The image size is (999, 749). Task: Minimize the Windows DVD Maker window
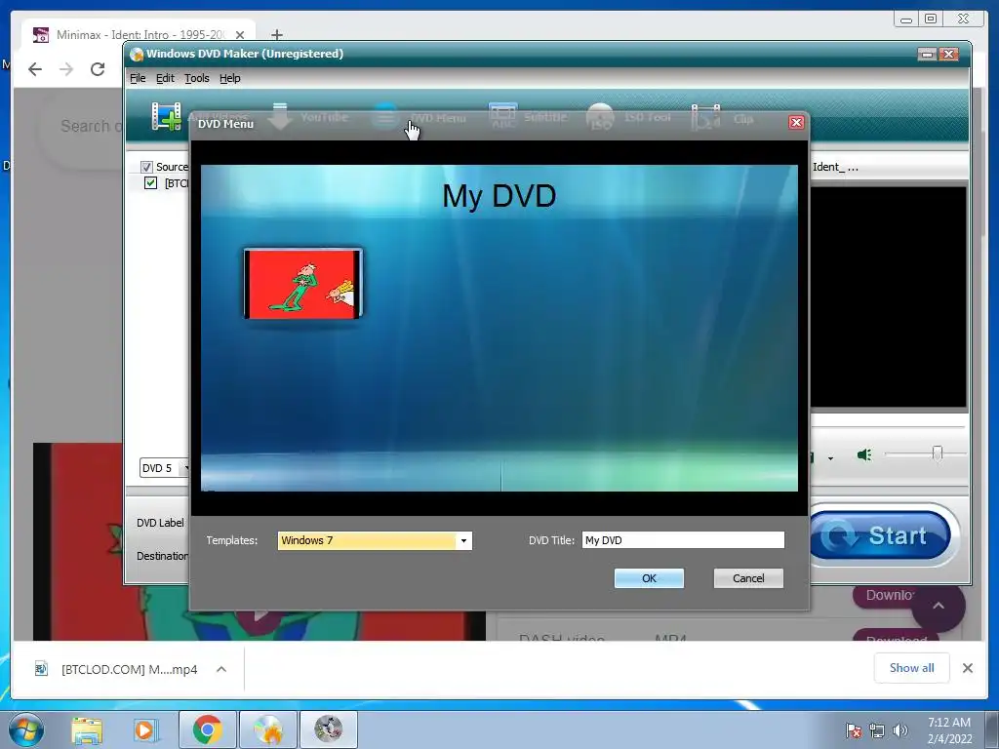(x=927, y=55)
